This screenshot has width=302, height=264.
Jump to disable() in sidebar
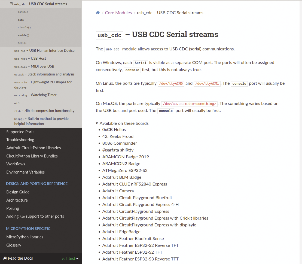pyautogui.click(x=24, y=28)
